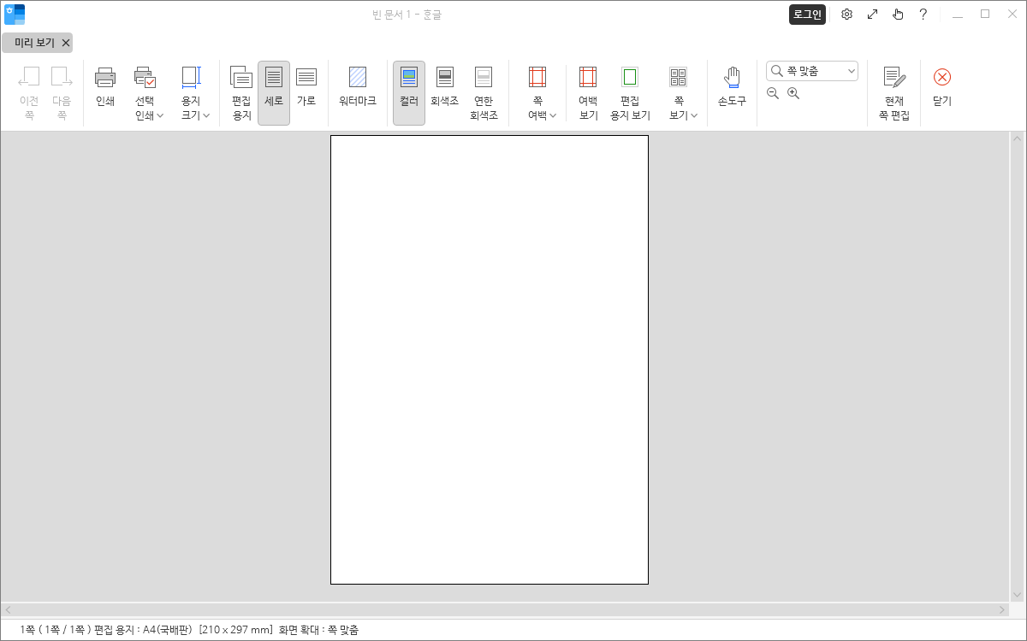Click the 다음 쪽 next page button
The width and height of the screenshot is (1027, 641).
point(62,93)
